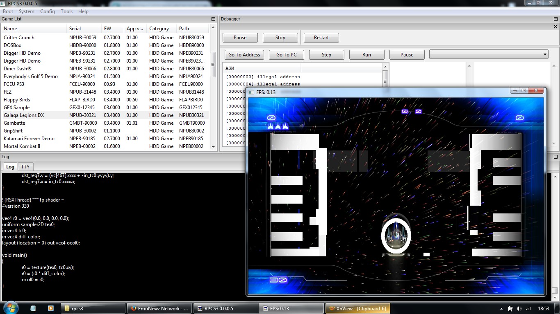Select the Mortal Kombat II row
The width and height of the screenshot is (560, 314).
click(x=105, y=146)
